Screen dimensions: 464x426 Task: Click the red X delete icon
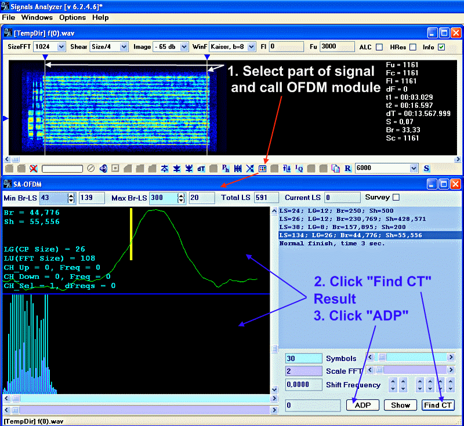(x=34, y=168)
